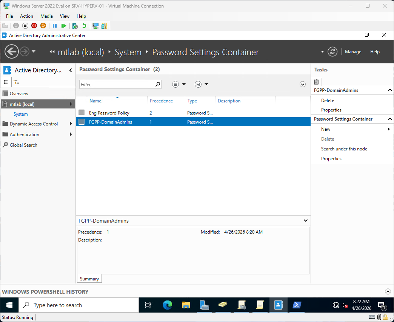
Task: Pause the virtual machine
Action: coord(54,26)
